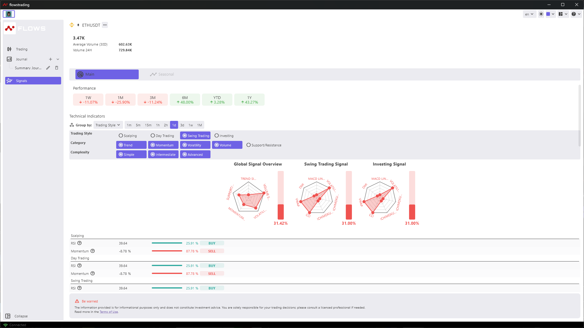Click the trash icon to delete Summary Journal
The width and height of the screenshot is (584, 328).
(57, 68)
